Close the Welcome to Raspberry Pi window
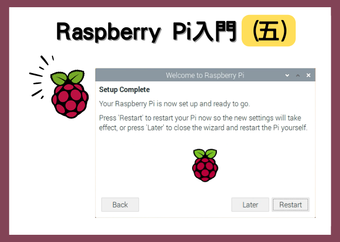340x242 pixels. [x=309, y=75]
